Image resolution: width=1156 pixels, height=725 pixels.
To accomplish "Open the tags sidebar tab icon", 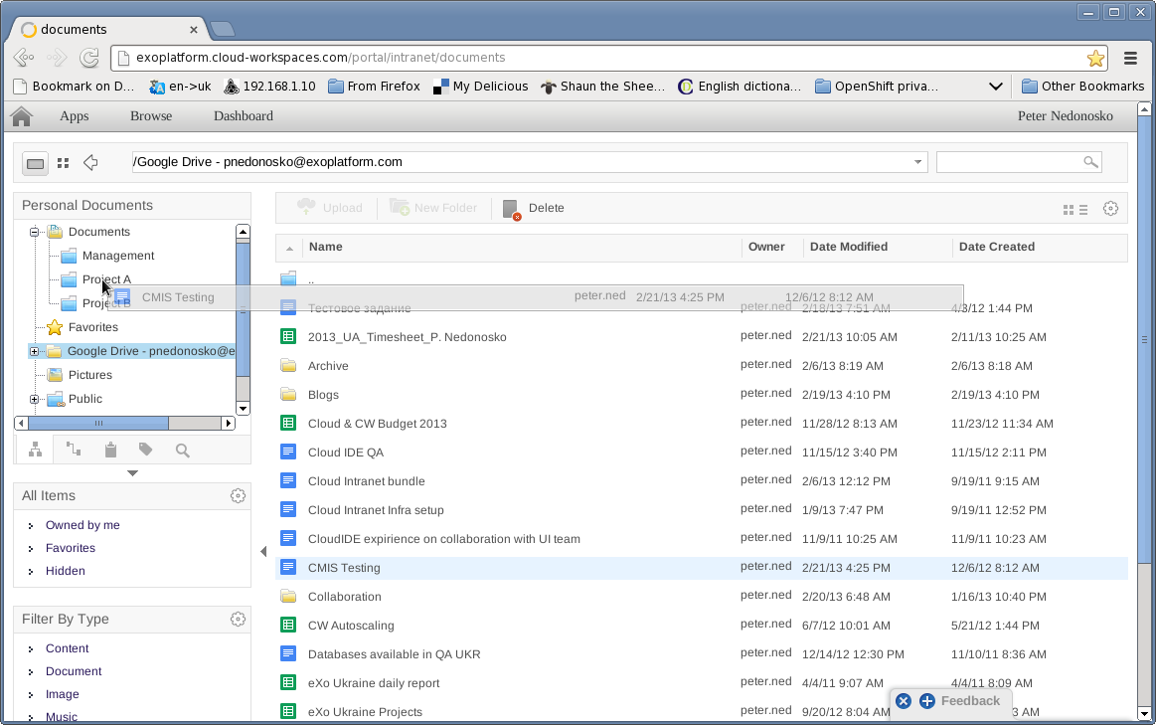I will coord(145,450).
